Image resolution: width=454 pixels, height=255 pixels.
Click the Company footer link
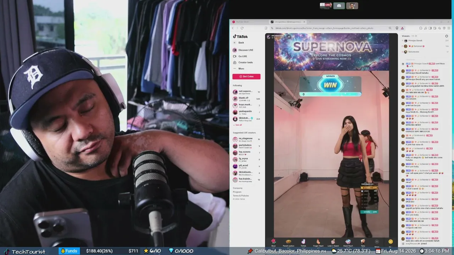pyautogui.click(x=238, y=188)
